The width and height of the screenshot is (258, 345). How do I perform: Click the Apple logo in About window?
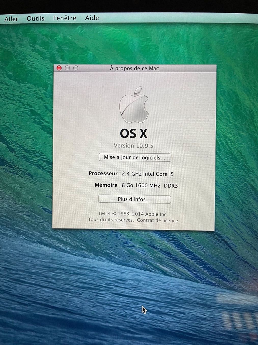134,105
